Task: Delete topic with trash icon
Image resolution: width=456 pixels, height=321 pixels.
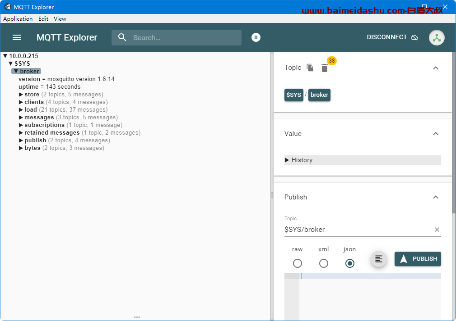Action: [x=325, y=68]
